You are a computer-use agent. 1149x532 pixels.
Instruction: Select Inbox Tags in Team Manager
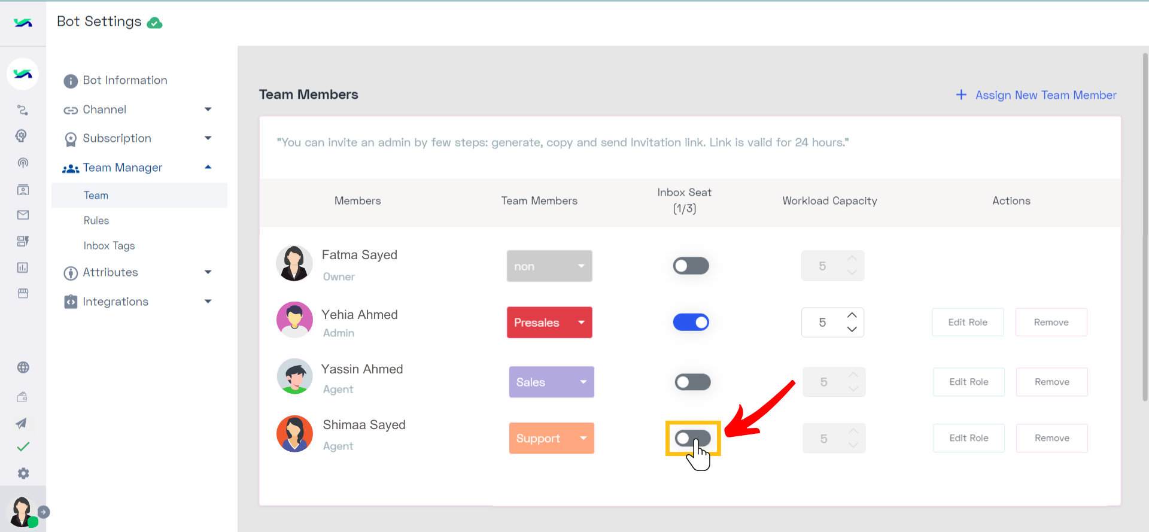click(109, 245)
